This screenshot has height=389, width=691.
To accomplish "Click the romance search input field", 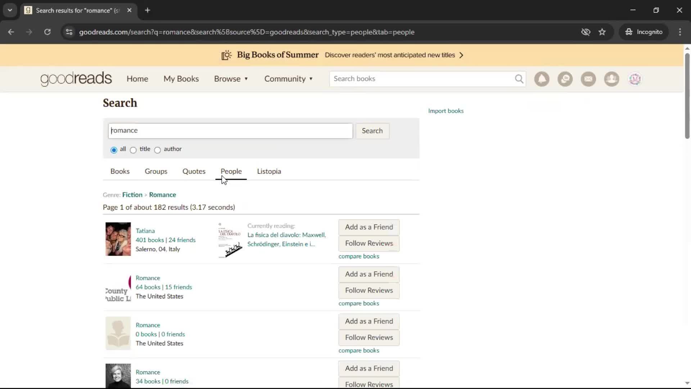I will tap(230, 131).
